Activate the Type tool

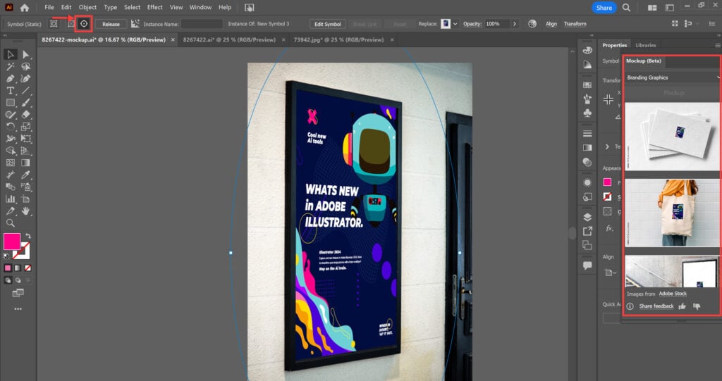click(x=10, y=91)
